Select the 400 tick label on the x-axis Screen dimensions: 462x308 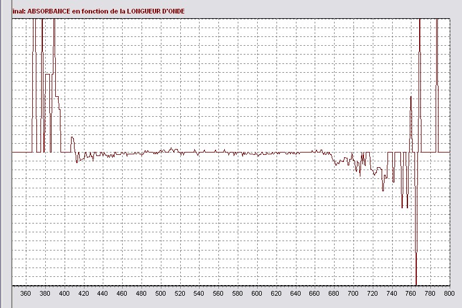[x=64, y=293]
